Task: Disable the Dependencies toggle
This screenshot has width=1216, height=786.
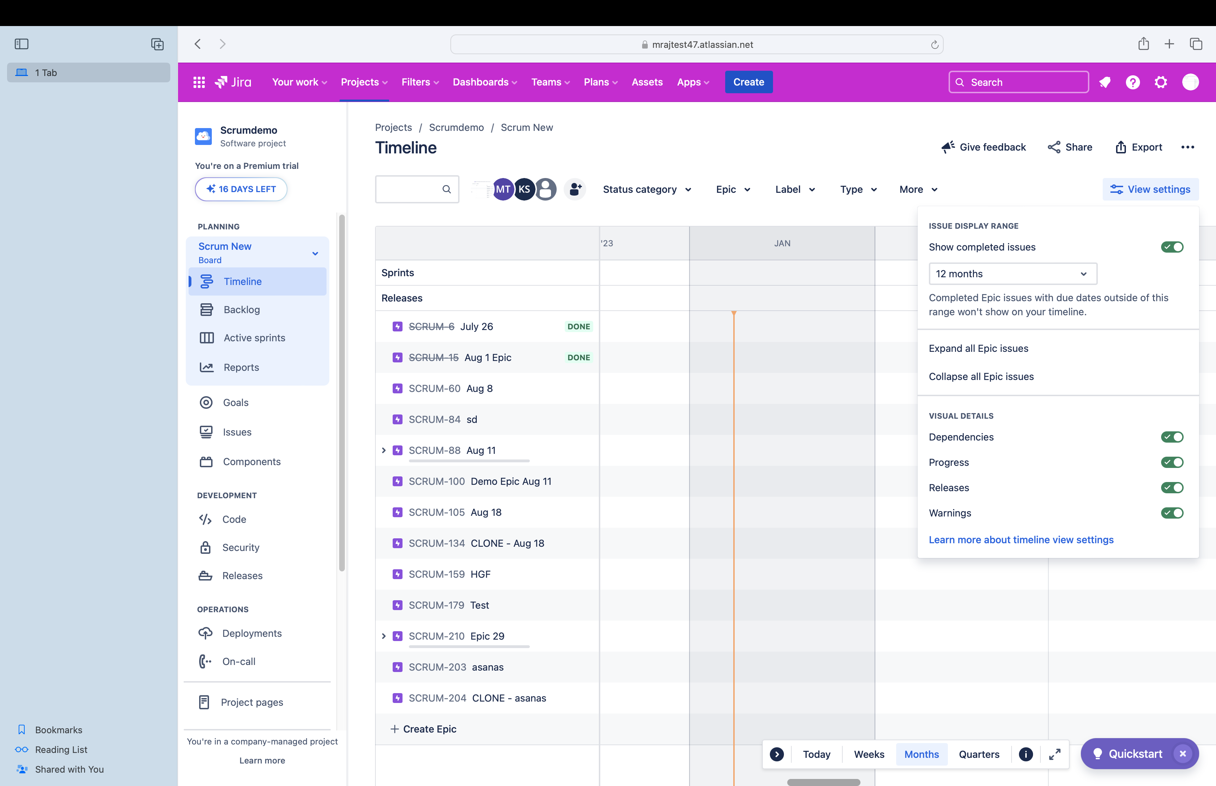Action: click(x=1172, y=437)
